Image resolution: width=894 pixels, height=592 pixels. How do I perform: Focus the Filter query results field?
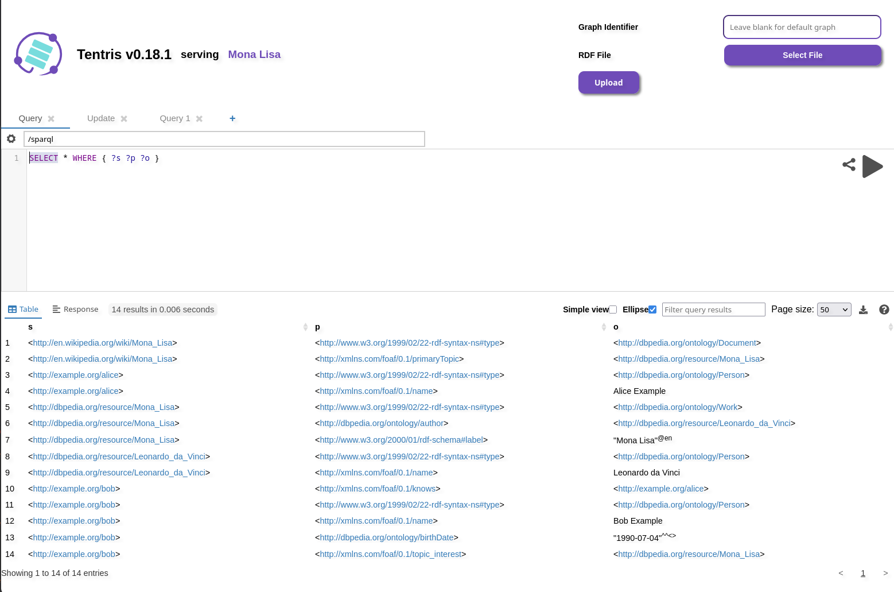[714, 309]
